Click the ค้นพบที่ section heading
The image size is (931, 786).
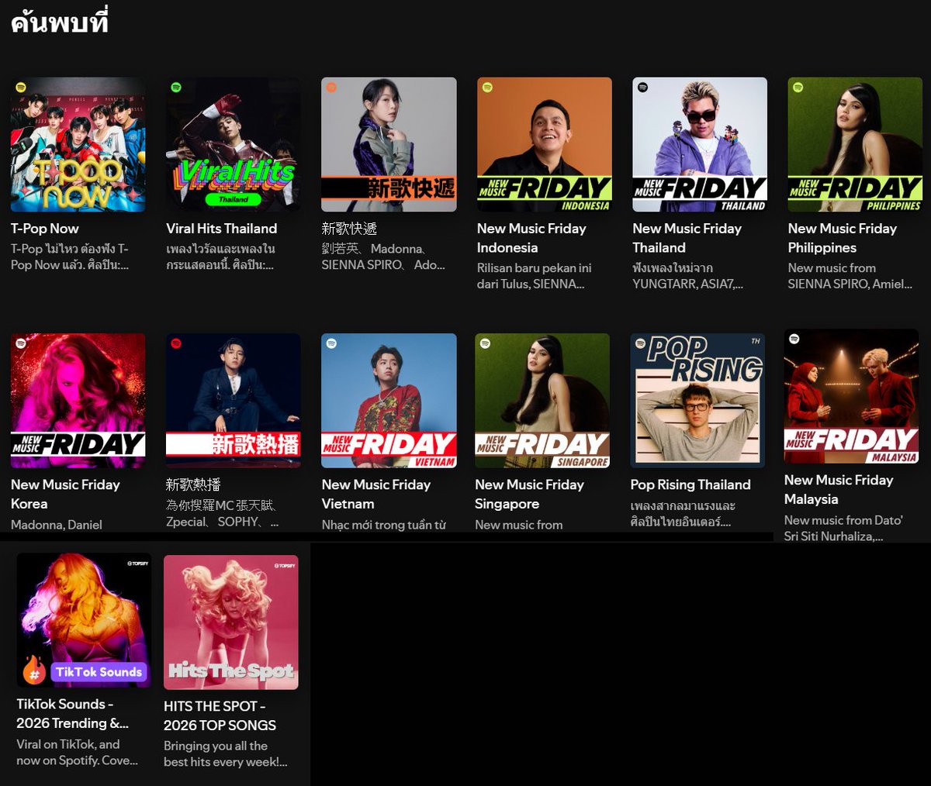[x=60, y=22]
